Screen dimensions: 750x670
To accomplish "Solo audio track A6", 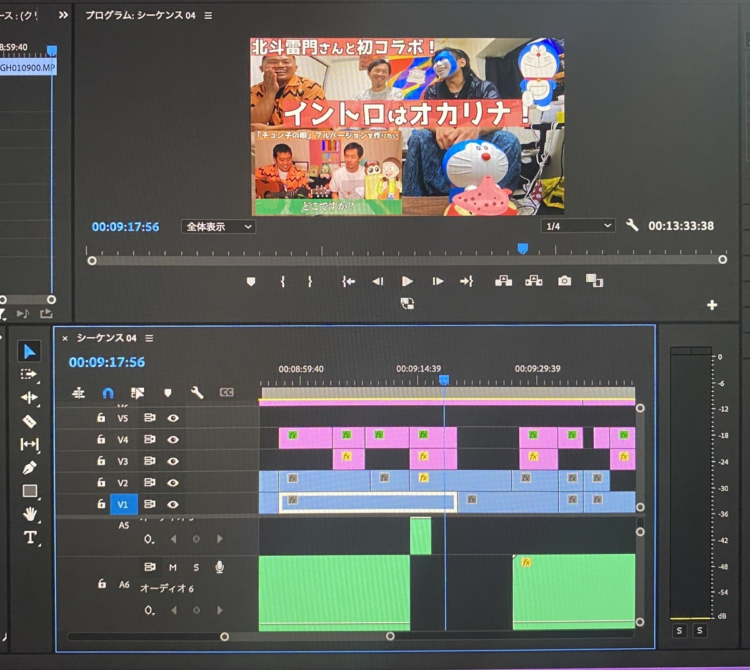I will [x=196, y=567].
